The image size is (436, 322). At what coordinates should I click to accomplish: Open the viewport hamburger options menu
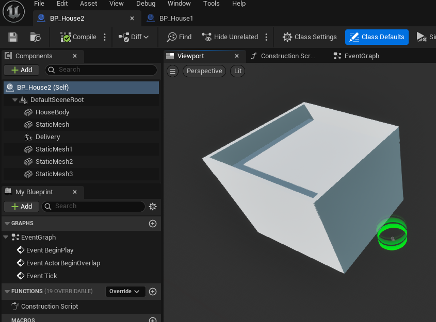172,71
